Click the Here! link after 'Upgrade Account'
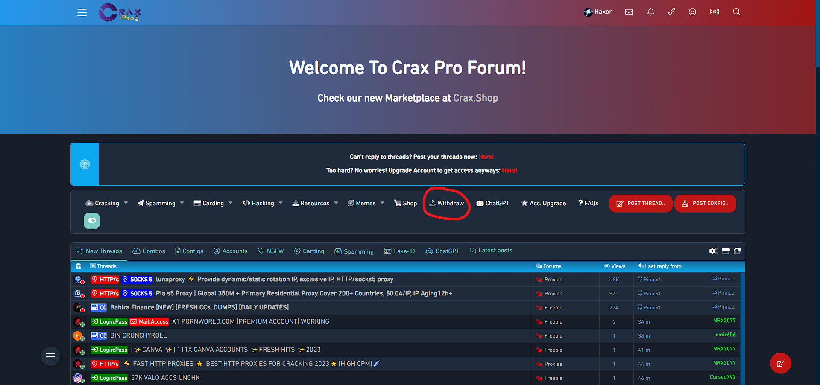The width and height of the screenshot is (820, 385). point(510,171)
